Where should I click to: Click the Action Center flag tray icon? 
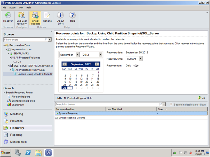tap(181, 153)
